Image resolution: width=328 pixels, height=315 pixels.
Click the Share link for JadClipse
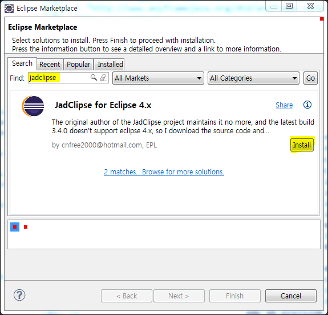coord(284,105)
